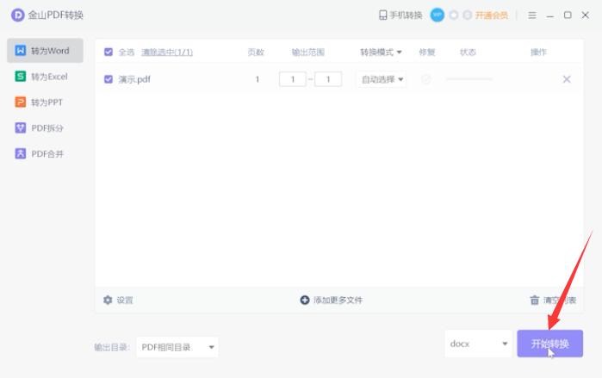Click the 演示.pdf file name
The width and height of the screenshot is (602, 378).
(134, 79)
